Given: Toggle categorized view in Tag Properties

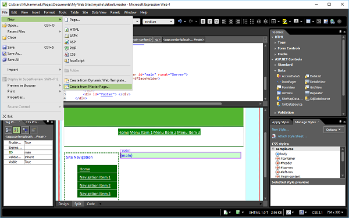Looking at the screenshot, I should tap(9, 130).
